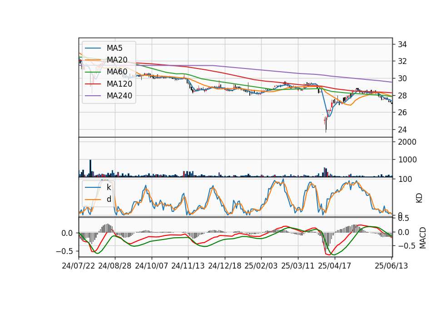Click the 25/02/03 date axis label
The height and width of the screenshot is (313, 436).
261,266
